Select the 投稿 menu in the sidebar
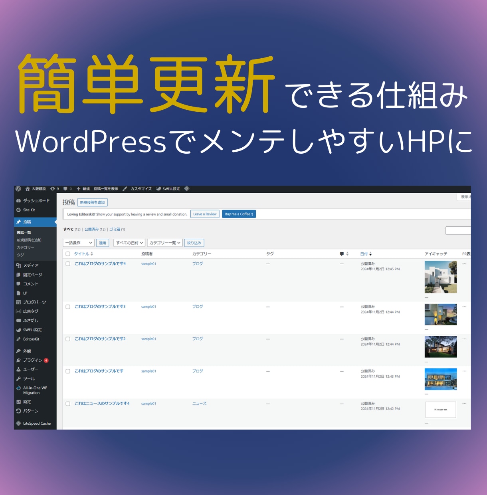 [35, 222]
